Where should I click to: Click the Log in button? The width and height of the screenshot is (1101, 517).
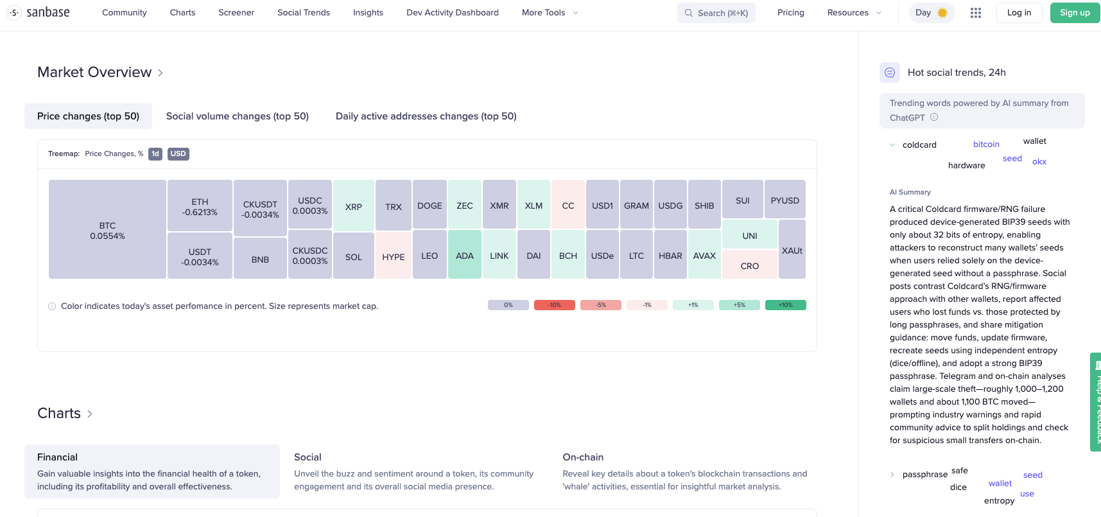coord(1019,13)
